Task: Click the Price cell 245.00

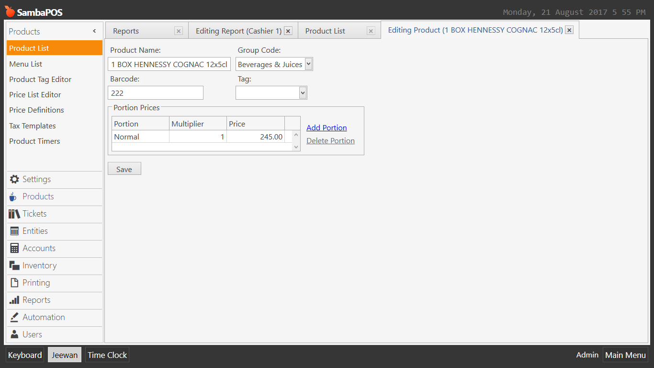Action: pyautogui.click(x=256, y=137)
